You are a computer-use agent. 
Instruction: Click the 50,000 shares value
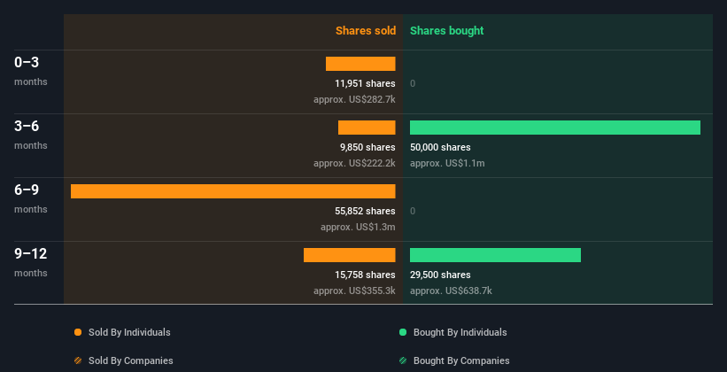(x=440, y=147)
